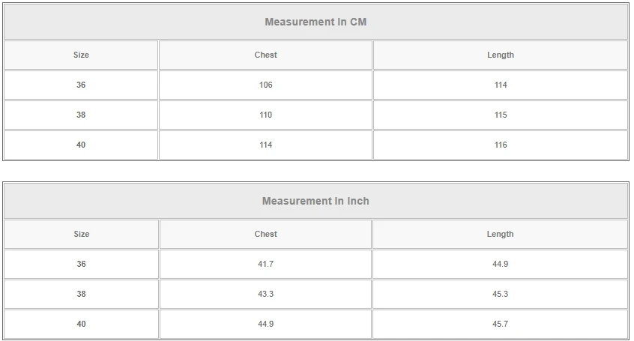Click the chest value 110 in CM
Viewport: 634px width, 341px height.
coord(265,115)
